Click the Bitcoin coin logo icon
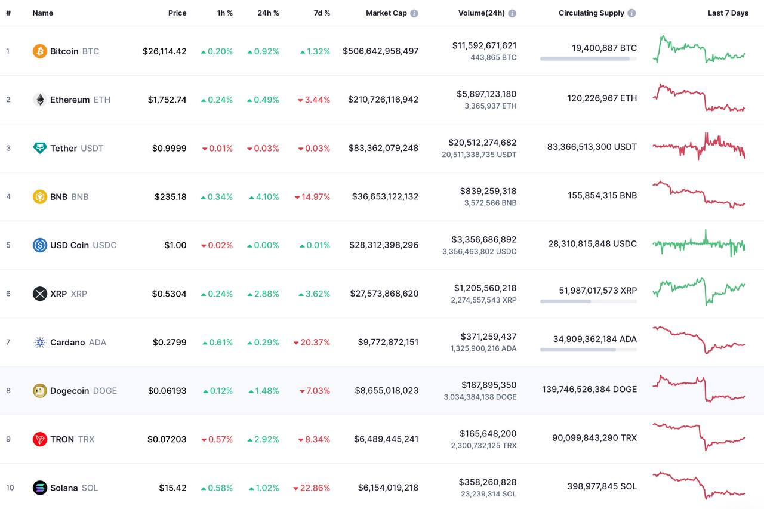The image size is (764, 509). coord(40,51)
